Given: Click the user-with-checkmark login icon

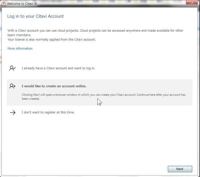Looking at the screenshot, I should (x=12, y=68).
